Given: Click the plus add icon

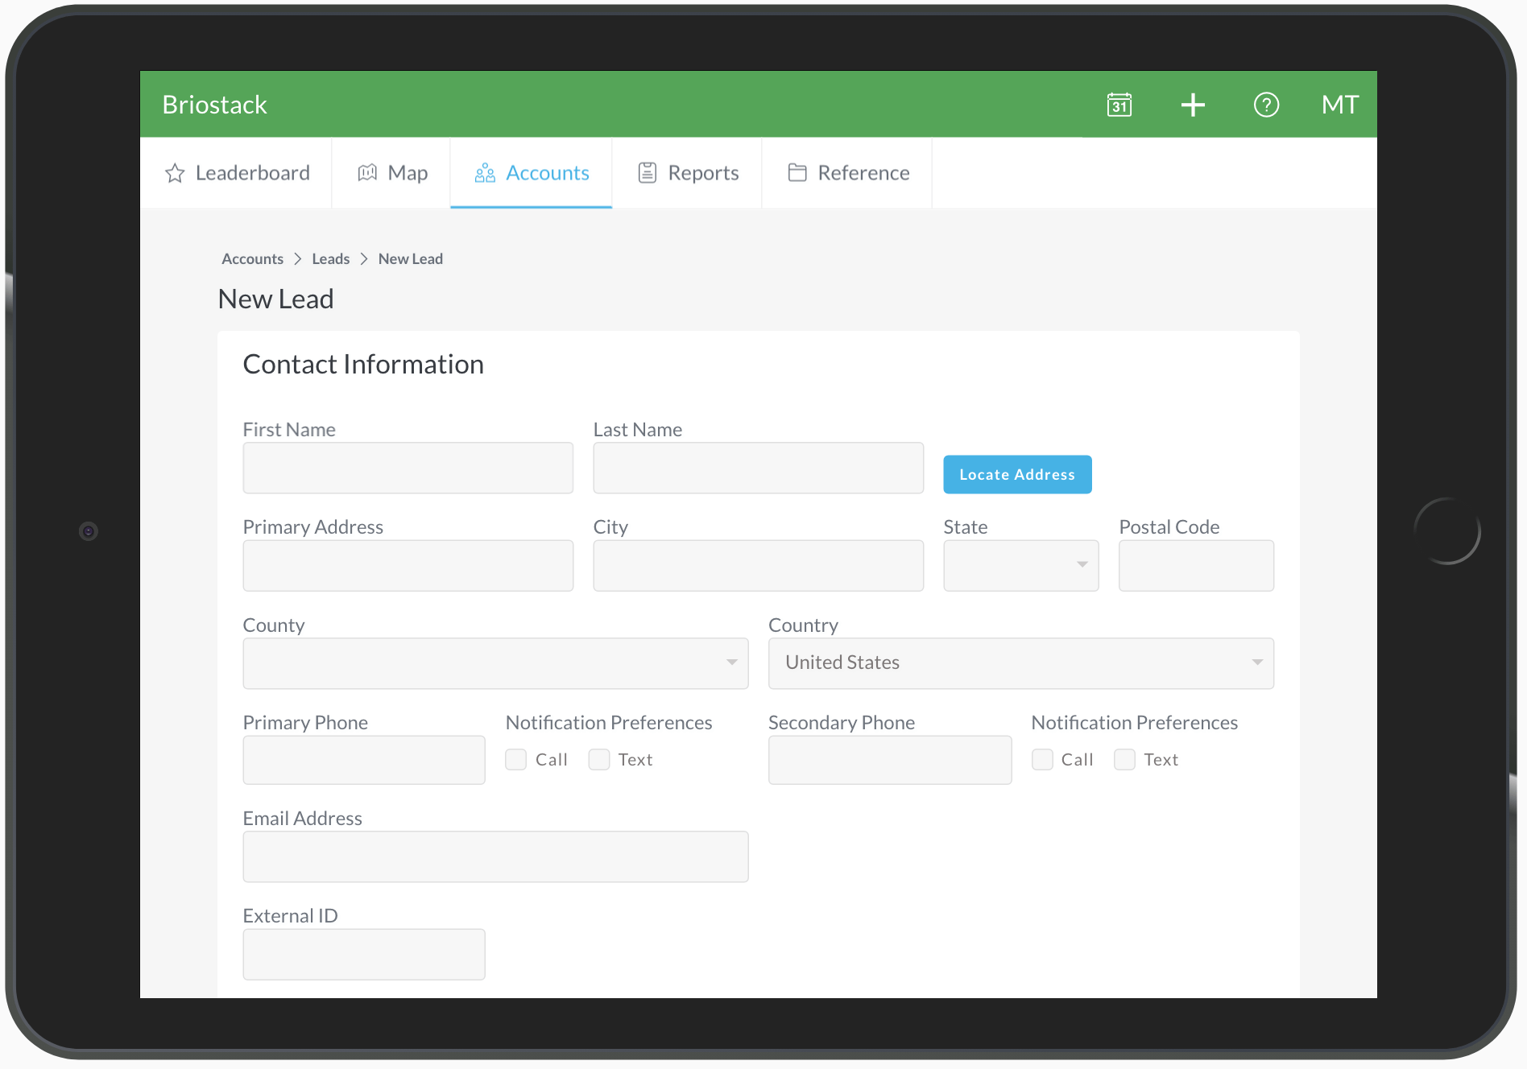Looking at the screenshot, I should (x=1193, y=105).
